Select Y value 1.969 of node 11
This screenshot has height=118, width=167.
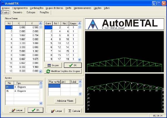tap(32, 67)
